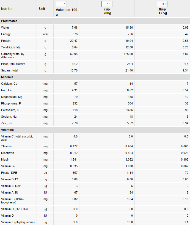Click the Value per 100 g quantity input
Image resolution: width=190 pixels, height=226 pixels.
tap(61, 4)
